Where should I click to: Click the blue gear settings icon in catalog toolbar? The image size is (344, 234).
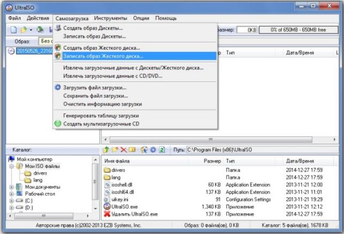click(153, 150)
